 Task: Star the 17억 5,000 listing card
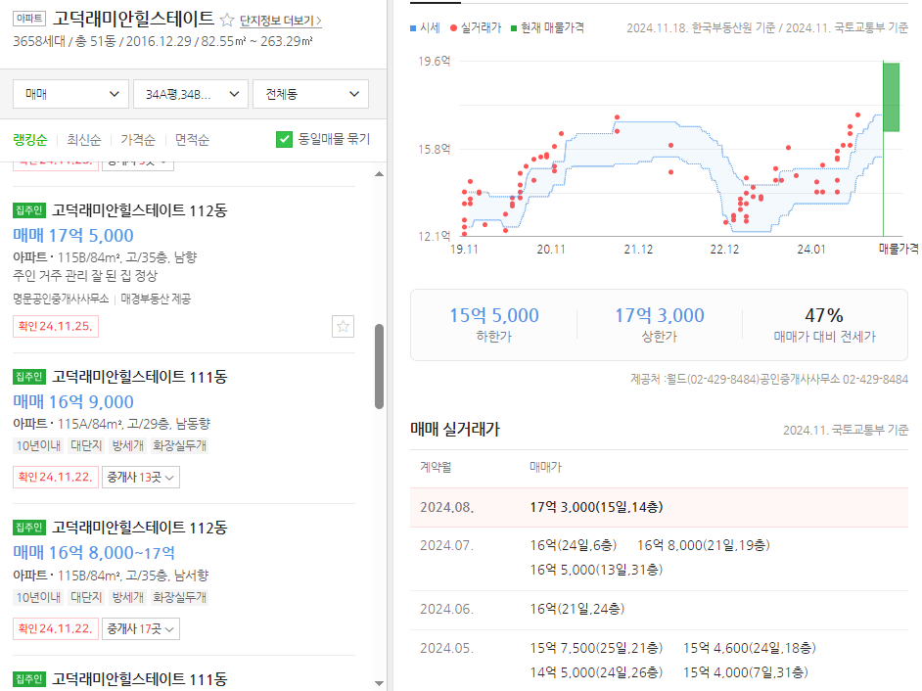(343, 326)
